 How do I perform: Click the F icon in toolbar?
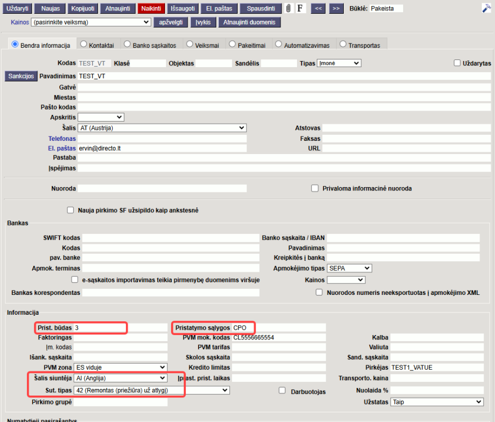pyautogui.click(x=300, y=8)
